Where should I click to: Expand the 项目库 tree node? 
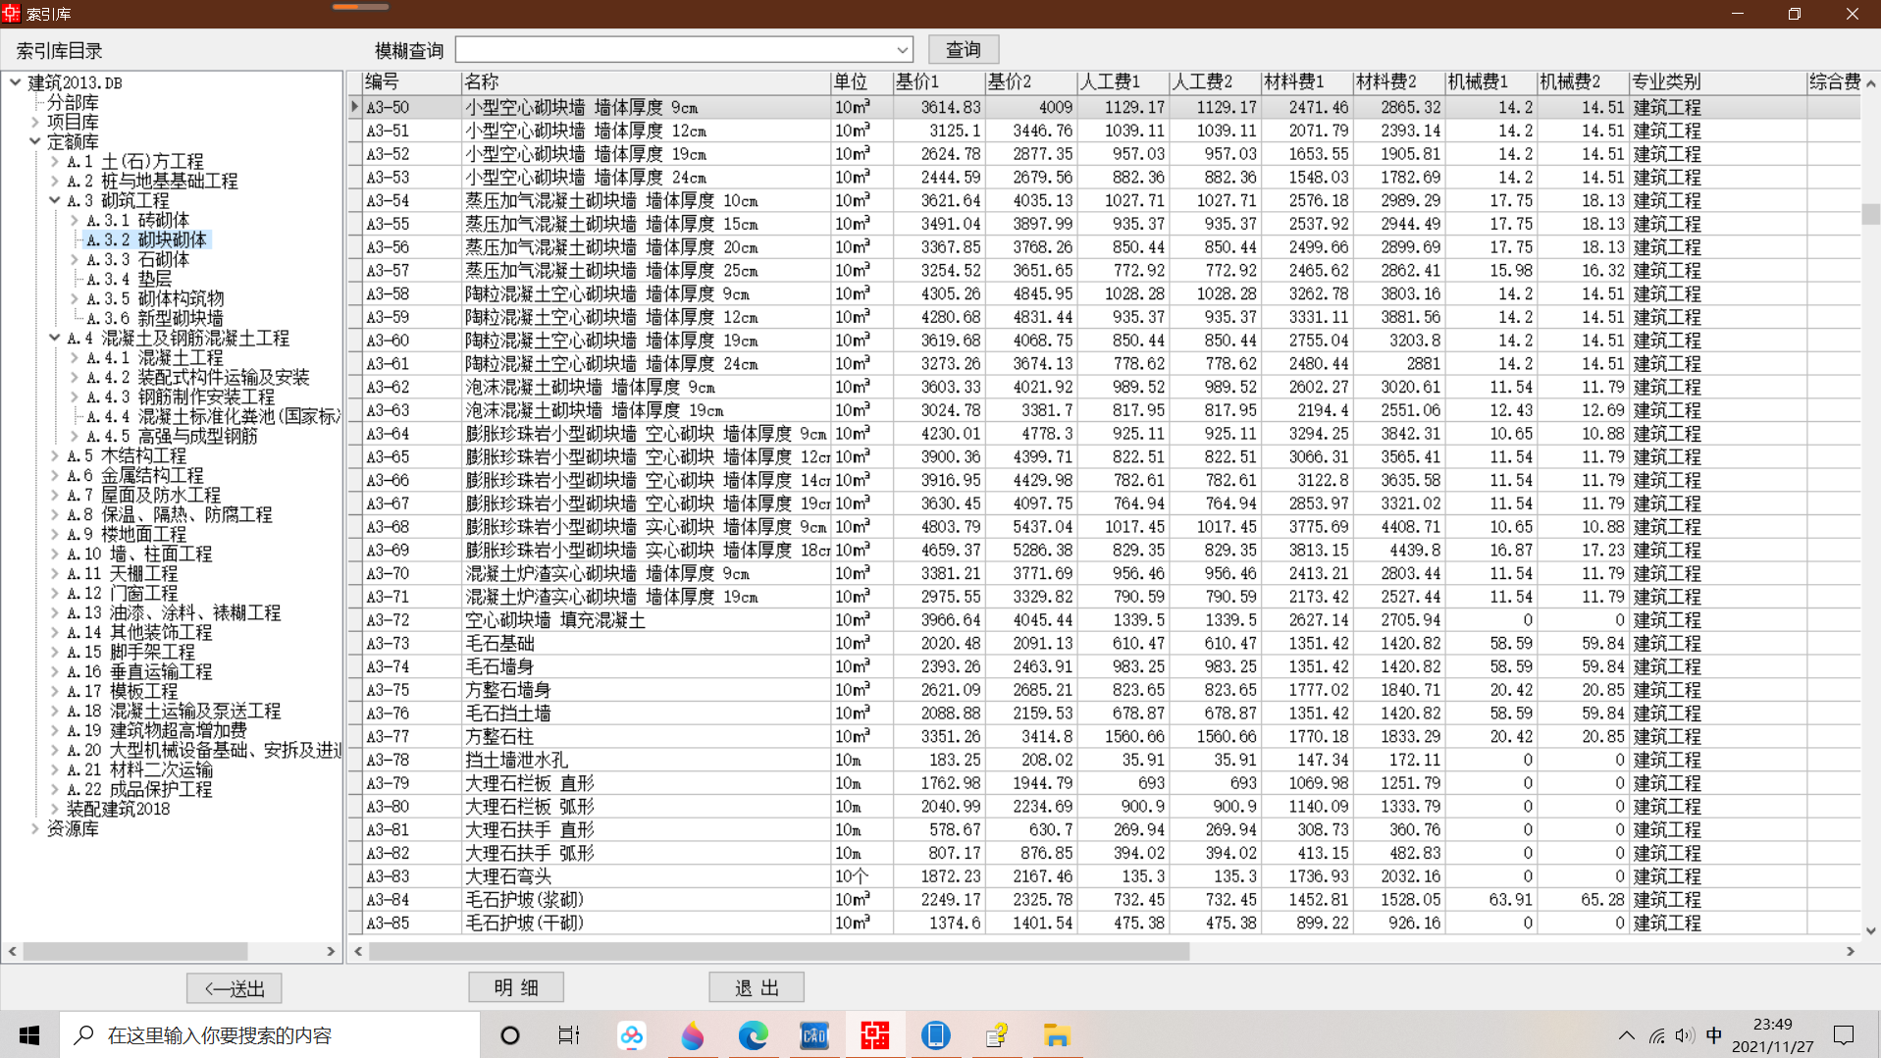(35, 122)
